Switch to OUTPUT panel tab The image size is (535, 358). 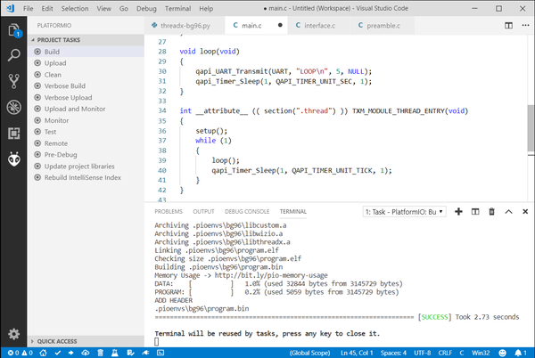(203, 212)
